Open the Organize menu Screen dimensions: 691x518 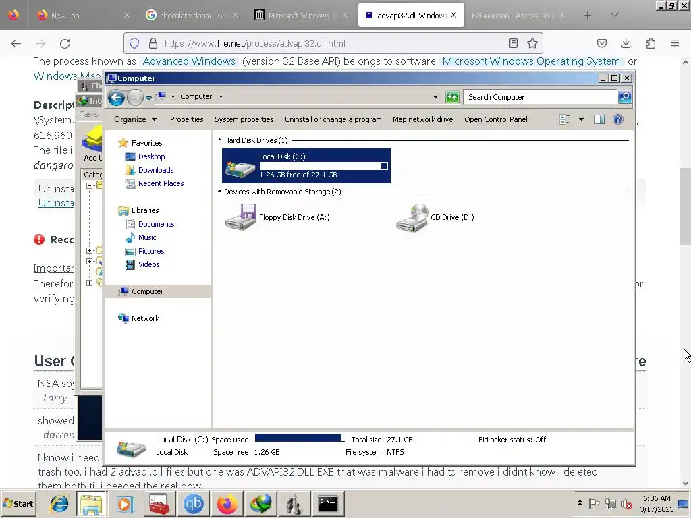[135, 119]
